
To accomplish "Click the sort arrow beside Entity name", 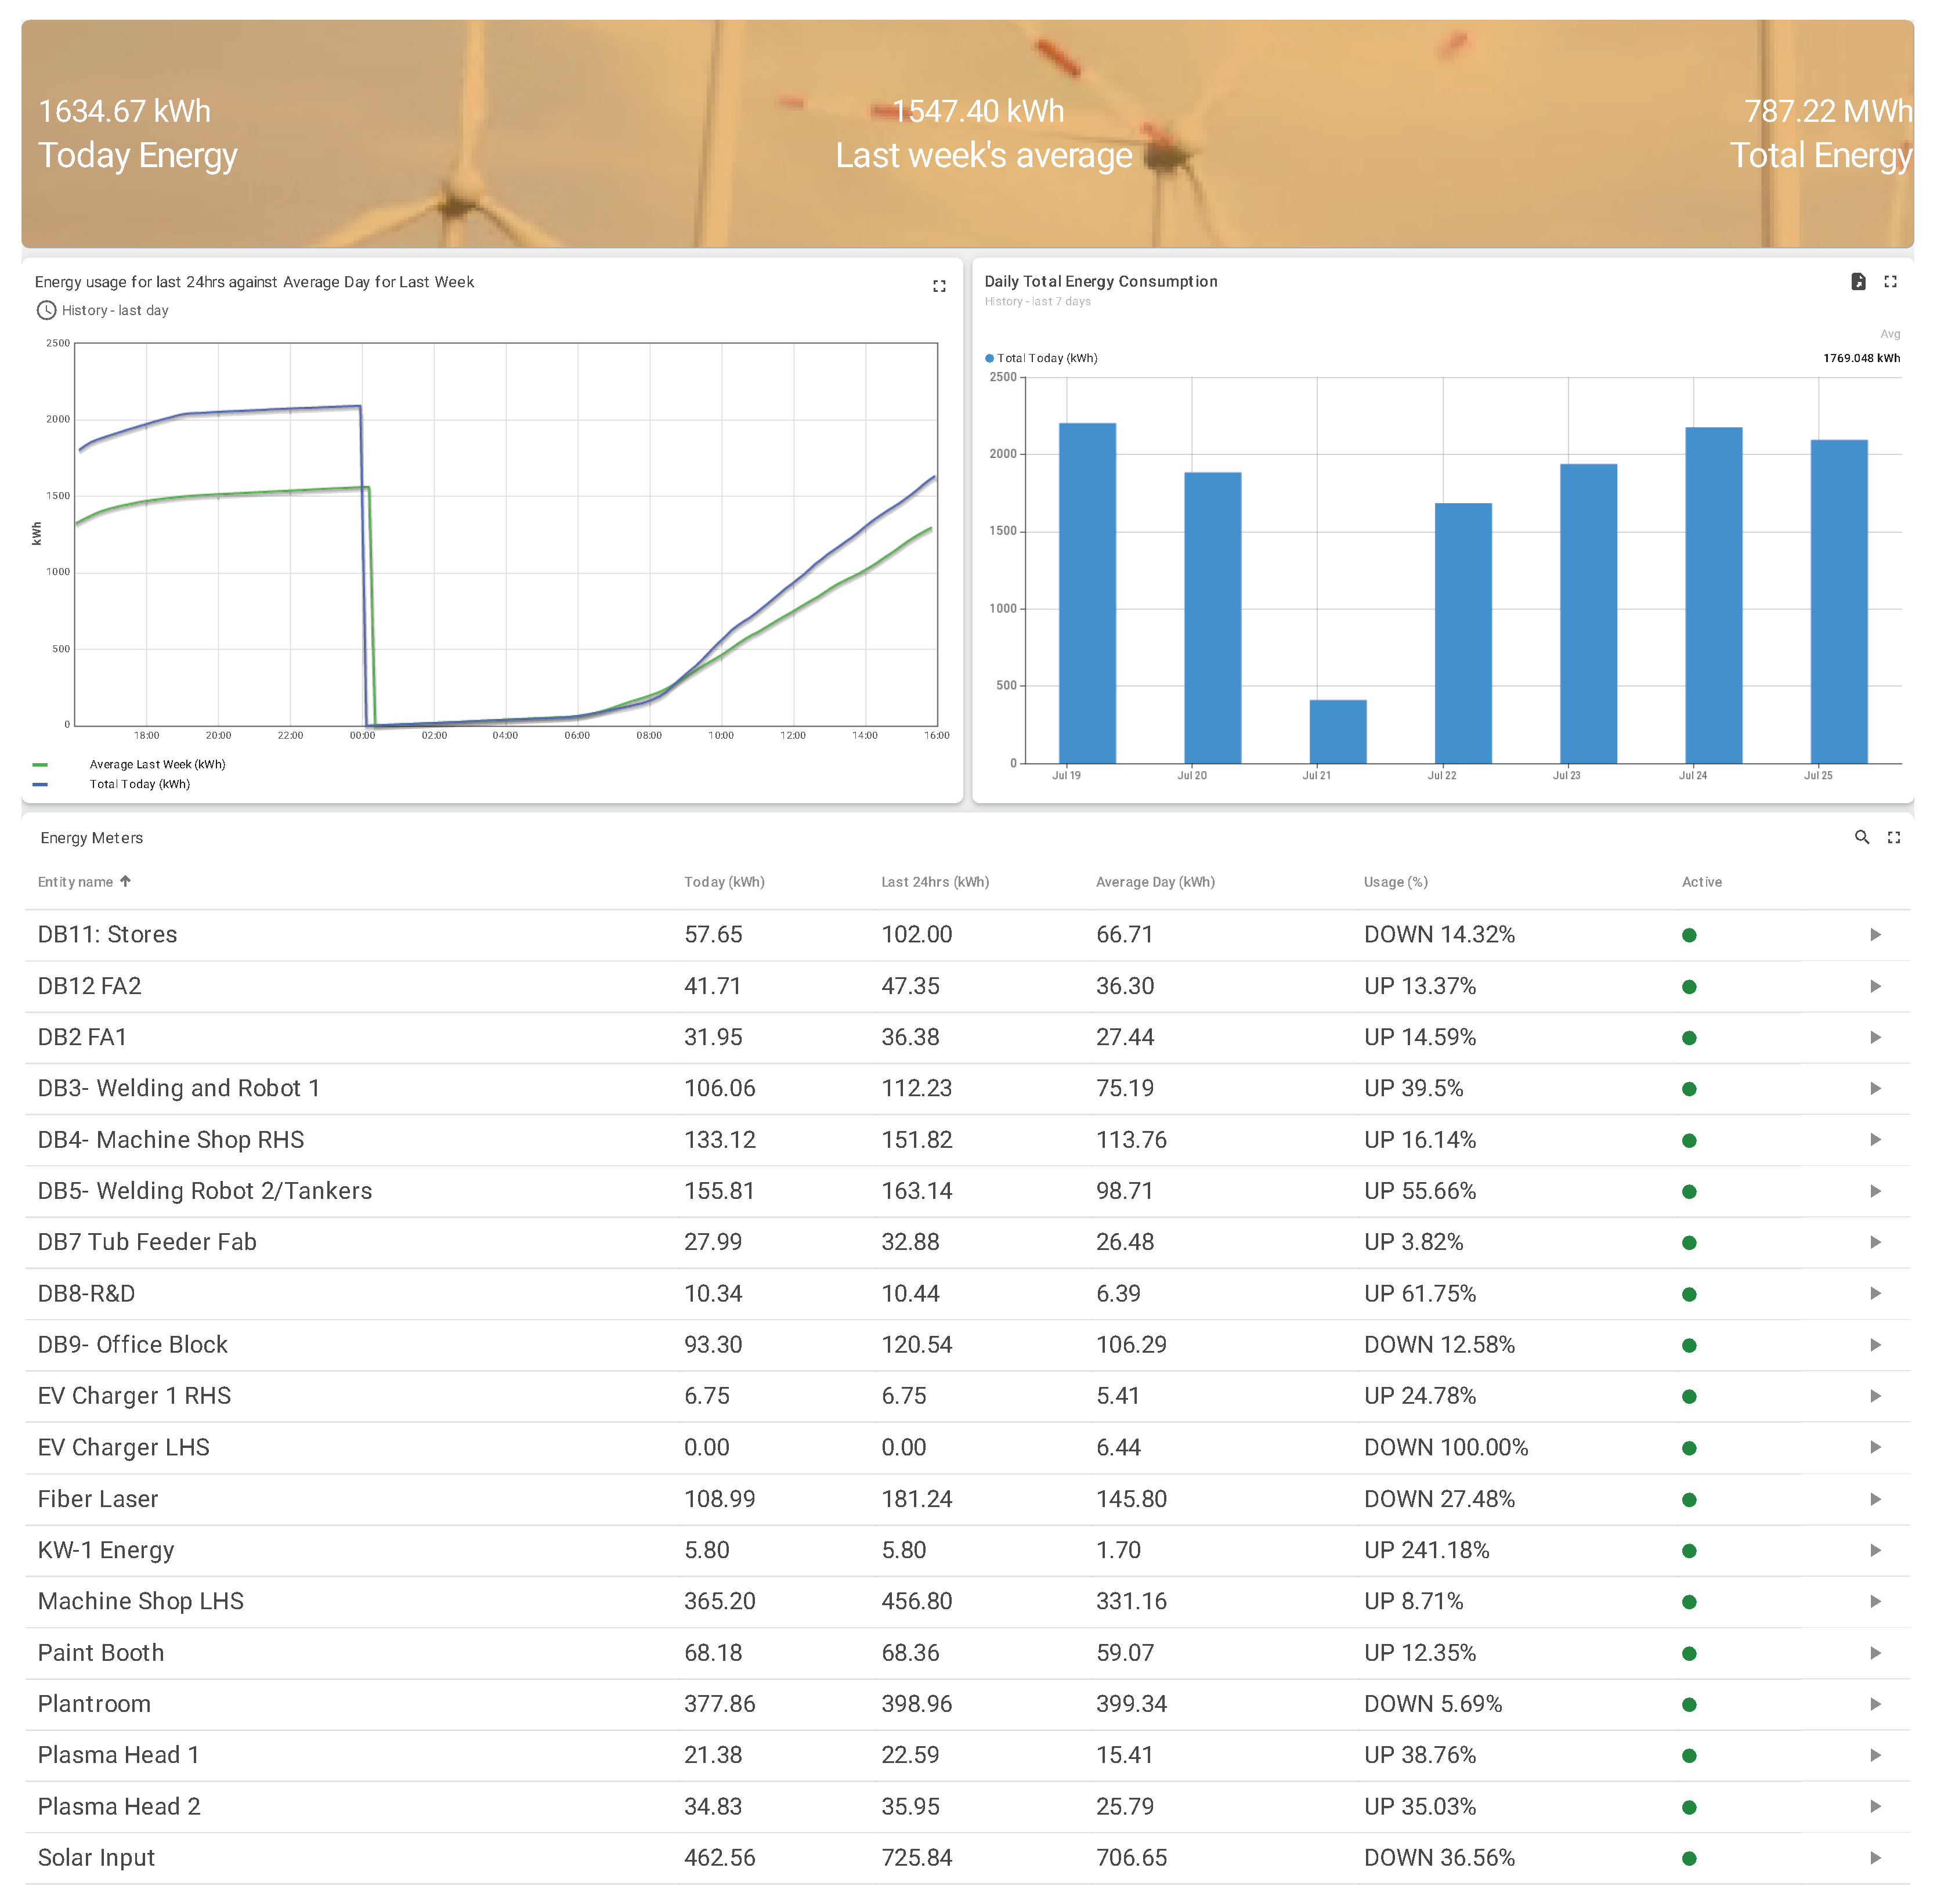I will point(126,882).
